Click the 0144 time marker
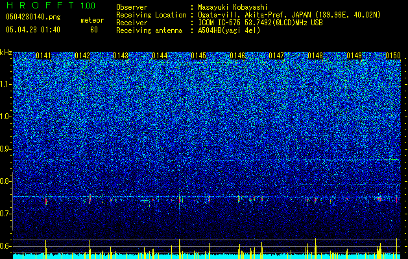This screenshot has height=259, width=408. coord(160,56)
